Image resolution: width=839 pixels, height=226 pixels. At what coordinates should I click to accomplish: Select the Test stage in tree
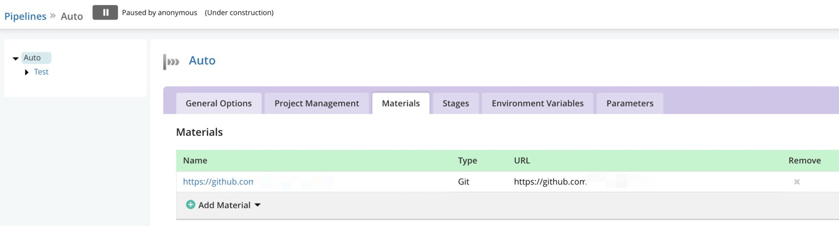pos(41,72)
